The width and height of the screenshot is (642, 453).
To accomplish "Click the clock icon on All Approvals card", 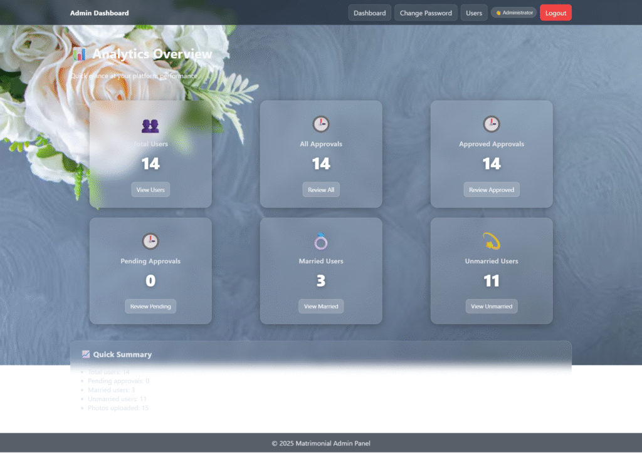I will tap(321, 124).
